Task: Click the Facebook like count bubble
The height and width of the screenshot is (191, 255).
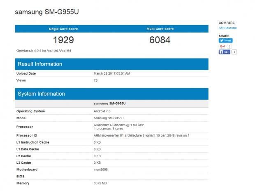Action: 234,52
